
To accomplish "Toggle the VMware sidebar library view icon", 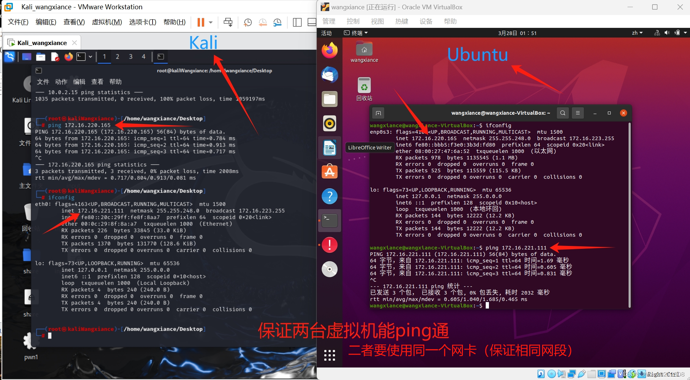I will point(297,22).
